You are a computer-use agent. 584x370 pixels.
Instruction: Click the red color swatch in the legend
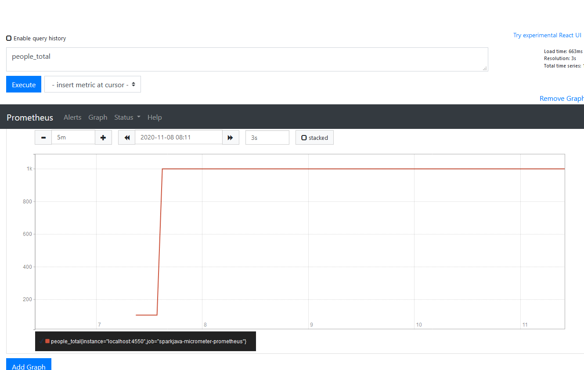[x=47, y=341]
